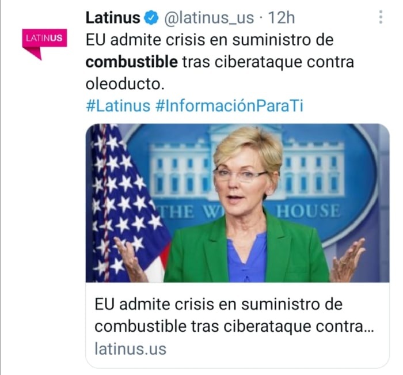The height and width of the screenshot is (375, 403).
Task: Open the link card headline text
Action: [x=234, y=315]
